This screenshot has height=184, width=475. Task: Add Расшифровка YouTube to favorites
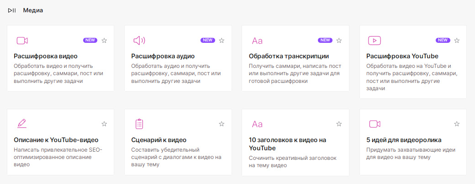(457, 41)
